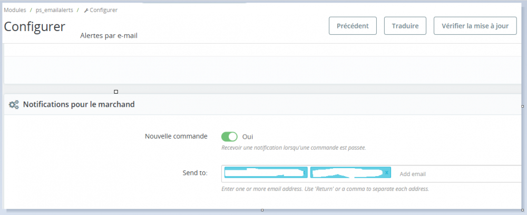Open the Traduire translation button
The height and width of the screenshot is (215, 527).
point(405,25)
